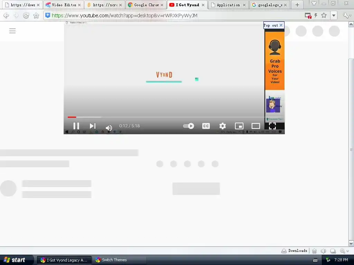The height and width of the screenshot is (265, 354).
Task: Pause the YouTube video
Action: [76, 126]
